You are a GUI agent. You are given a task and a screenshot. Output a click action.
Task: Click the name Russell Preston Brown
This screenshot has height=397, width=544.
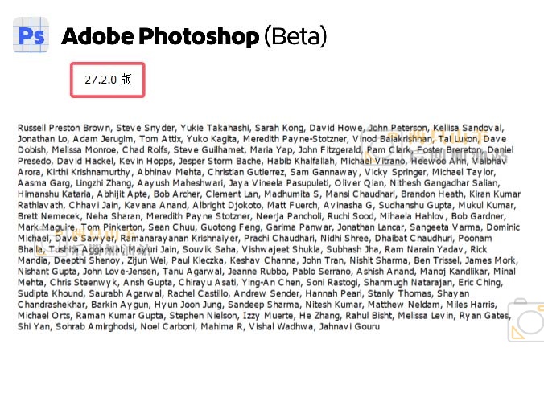tap(64, 127)
